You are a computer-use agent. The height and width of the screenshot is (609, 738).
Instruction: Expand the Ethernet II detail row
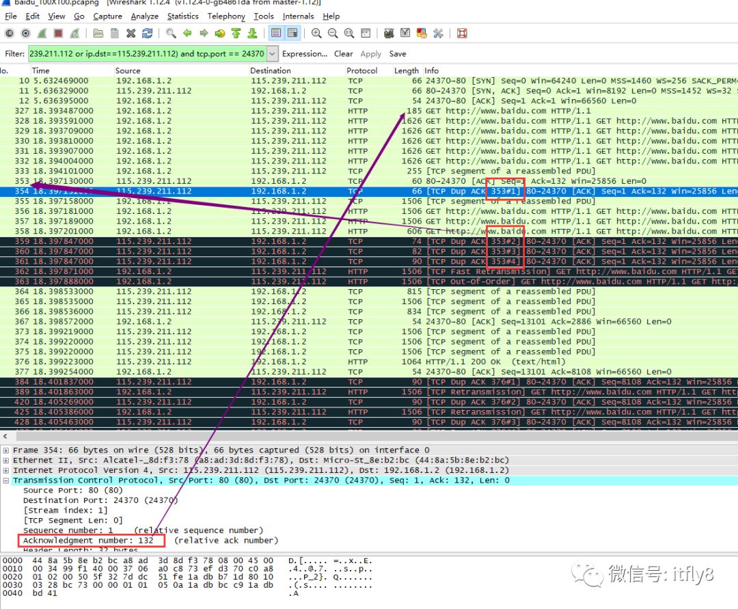[x=6, y=460]
